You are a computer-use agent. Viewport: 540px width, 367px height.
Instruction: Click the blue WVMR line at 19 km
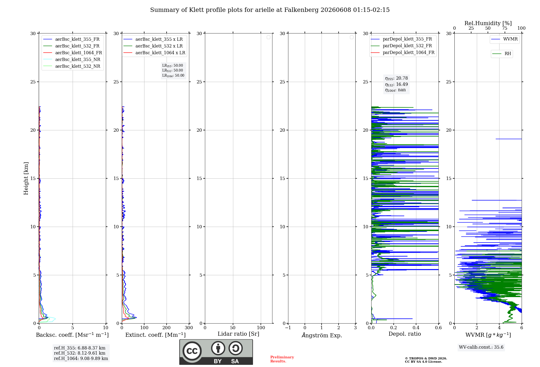[509, 139]
